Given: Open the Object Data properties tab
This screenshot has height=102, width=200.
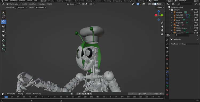Looking at the screenshot, I should [167, 86].
